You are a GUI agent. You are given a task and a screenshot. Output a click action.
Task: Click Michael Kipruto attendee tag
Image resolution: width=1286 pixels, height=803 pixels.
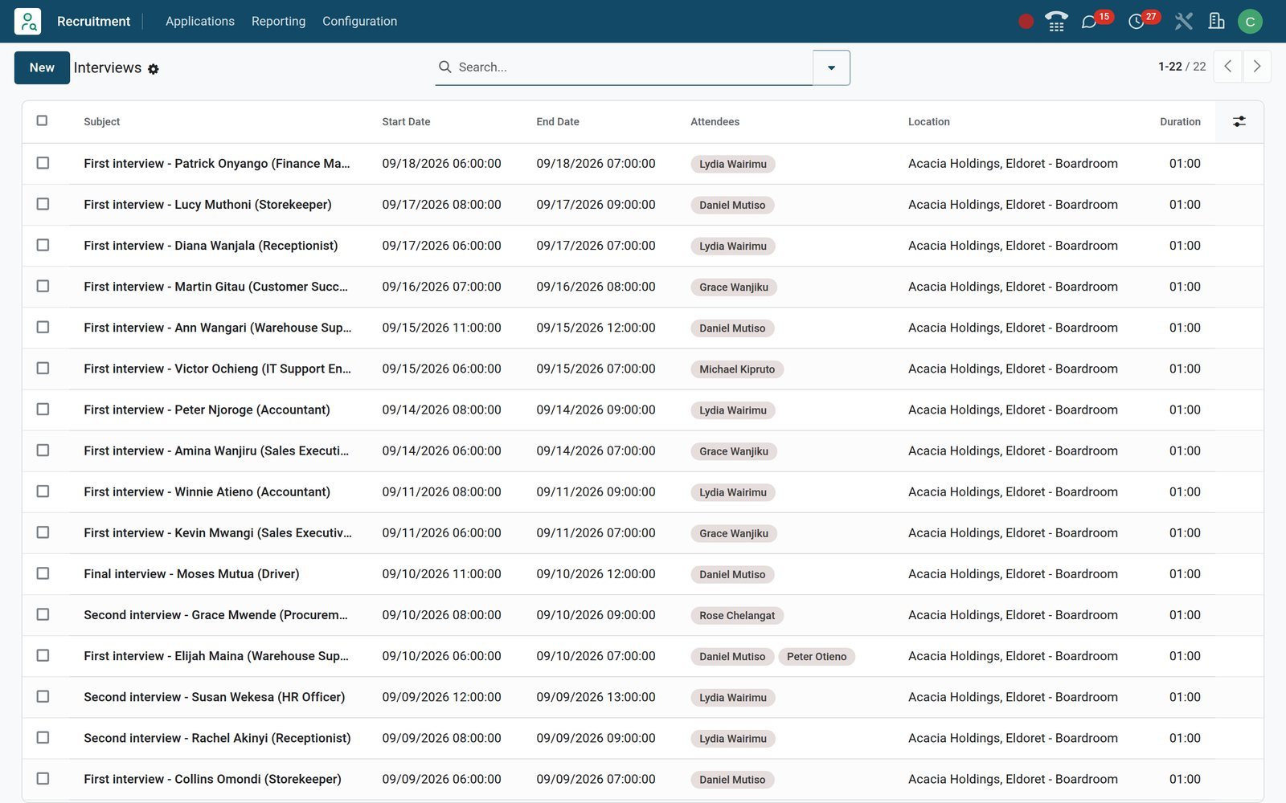click(737, 369)
